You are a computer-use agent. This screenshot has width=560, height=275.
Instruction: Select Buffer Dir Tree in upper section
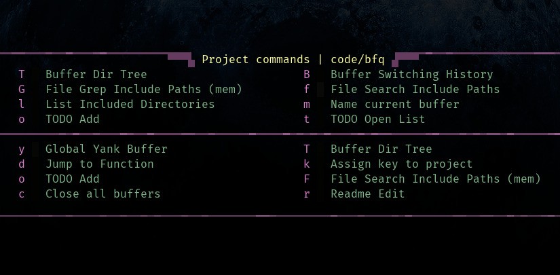96,75
